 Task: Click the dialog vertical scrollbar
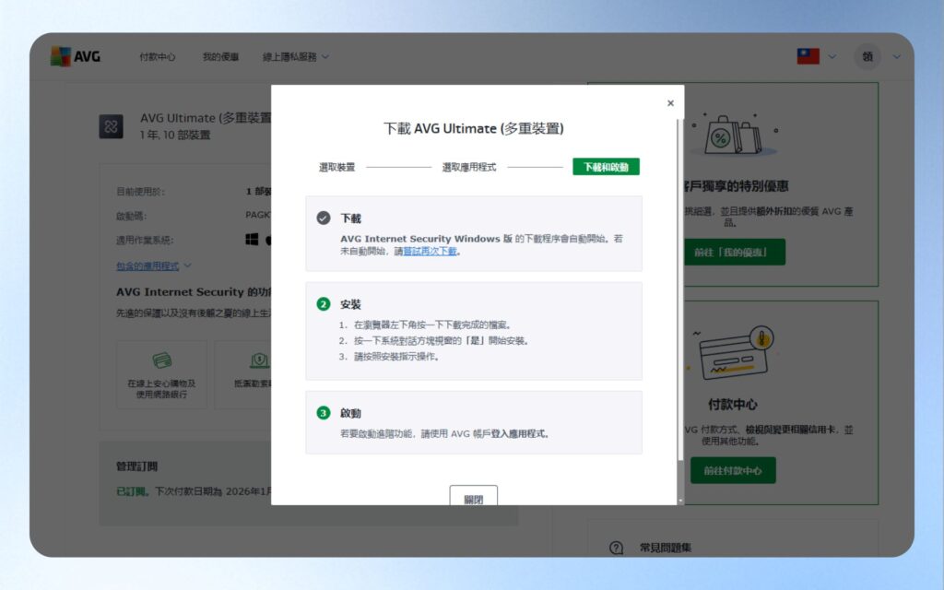pyautogui.click(x=679, y=289)
